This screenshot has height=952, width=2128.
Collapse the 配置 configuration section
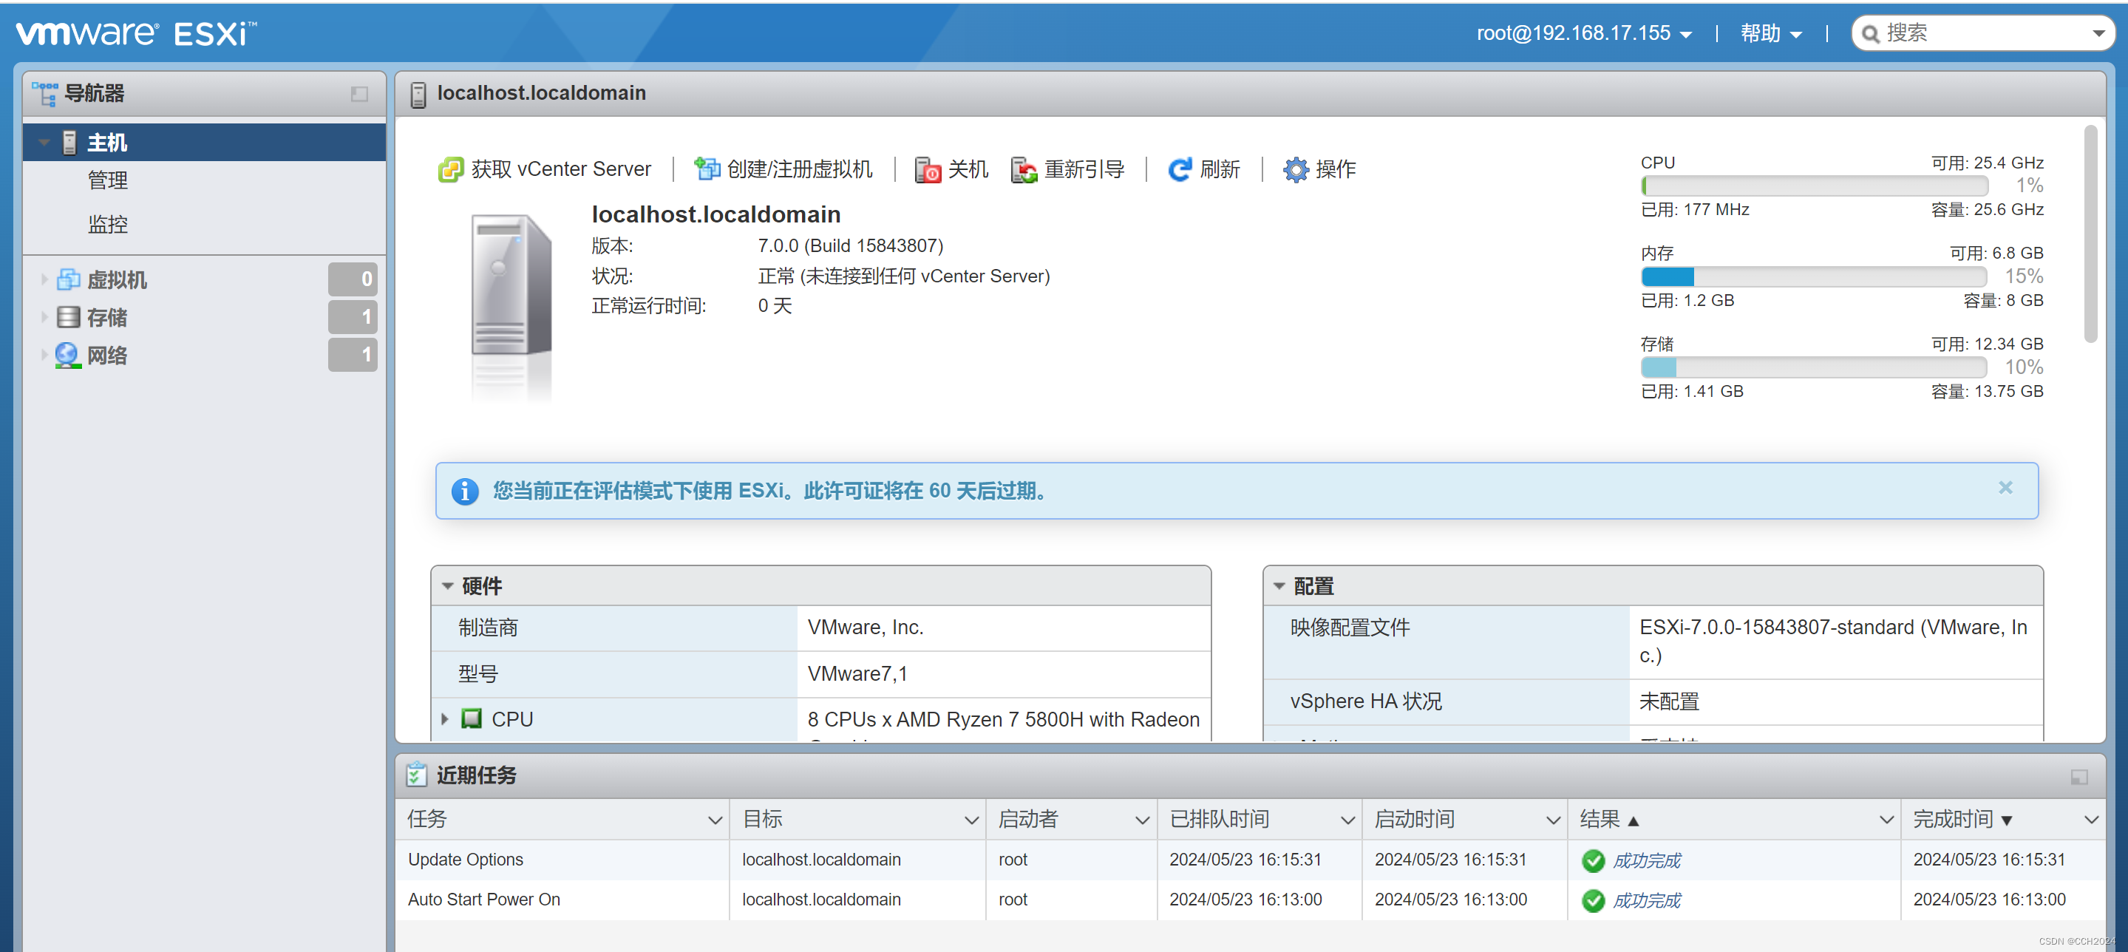(x=1279, y=586)
